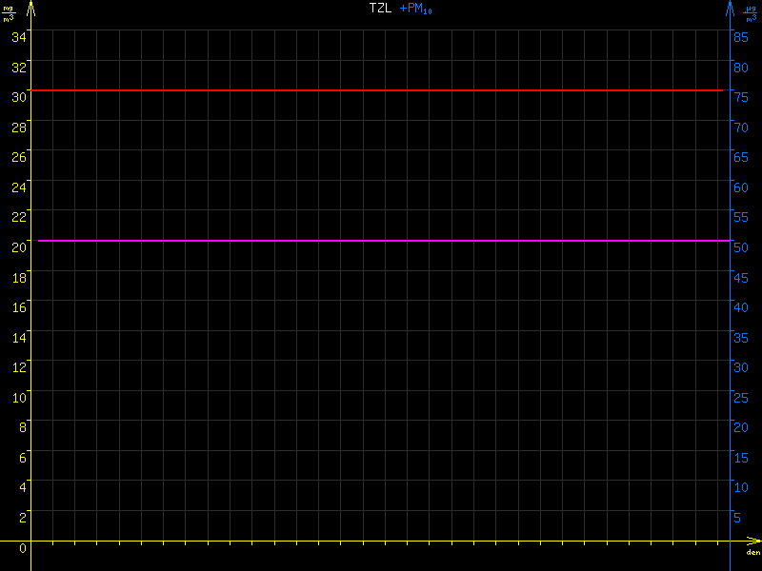Image resolution: width=762 pixels, height=571 pixels.
Task: Select the 50 label on blue axis
Action: pyautogui.click(x=739, y=247)
